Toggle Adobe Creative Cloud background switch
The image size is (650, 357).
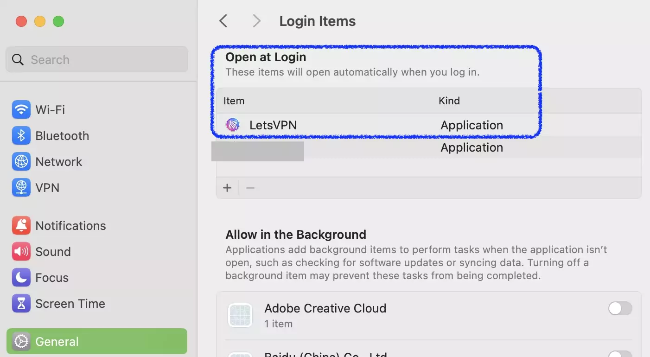coord(620,308)
